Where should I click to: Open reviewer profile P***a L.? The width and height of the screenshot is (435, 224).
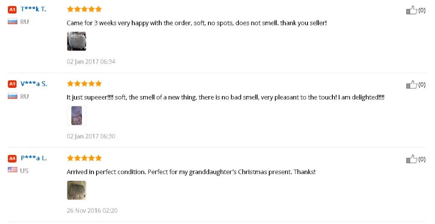[x=33, y=158]
